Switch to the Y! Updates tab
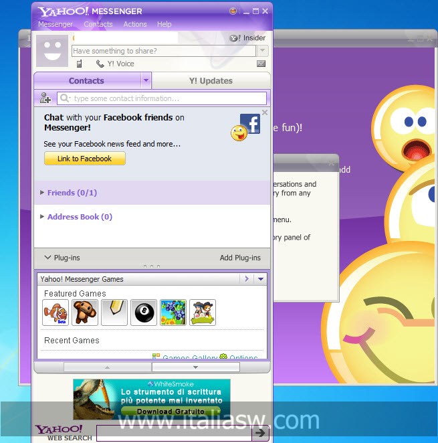The height and width of the screenshot is (443, 438). point(211,81)
